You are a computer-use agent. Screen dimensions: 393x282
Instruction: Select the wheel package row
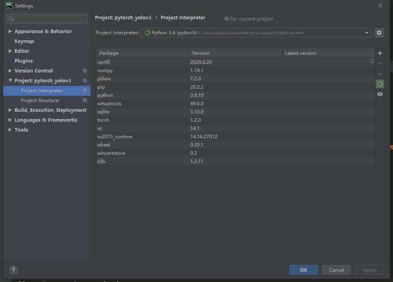(235, 145)
